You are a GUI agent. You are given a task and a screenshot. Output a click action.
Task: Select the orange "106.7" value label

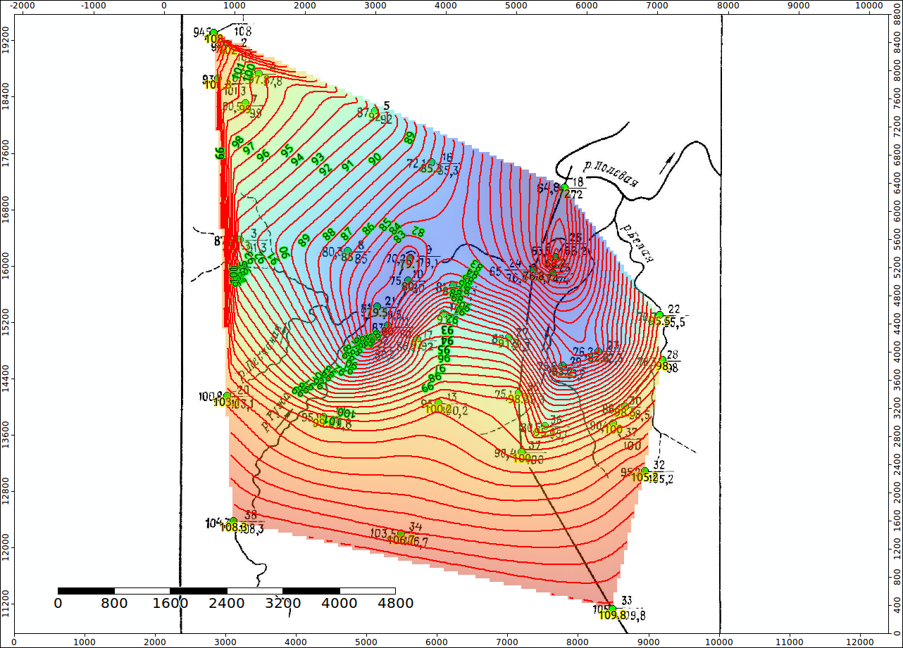[x=401, y=540]
